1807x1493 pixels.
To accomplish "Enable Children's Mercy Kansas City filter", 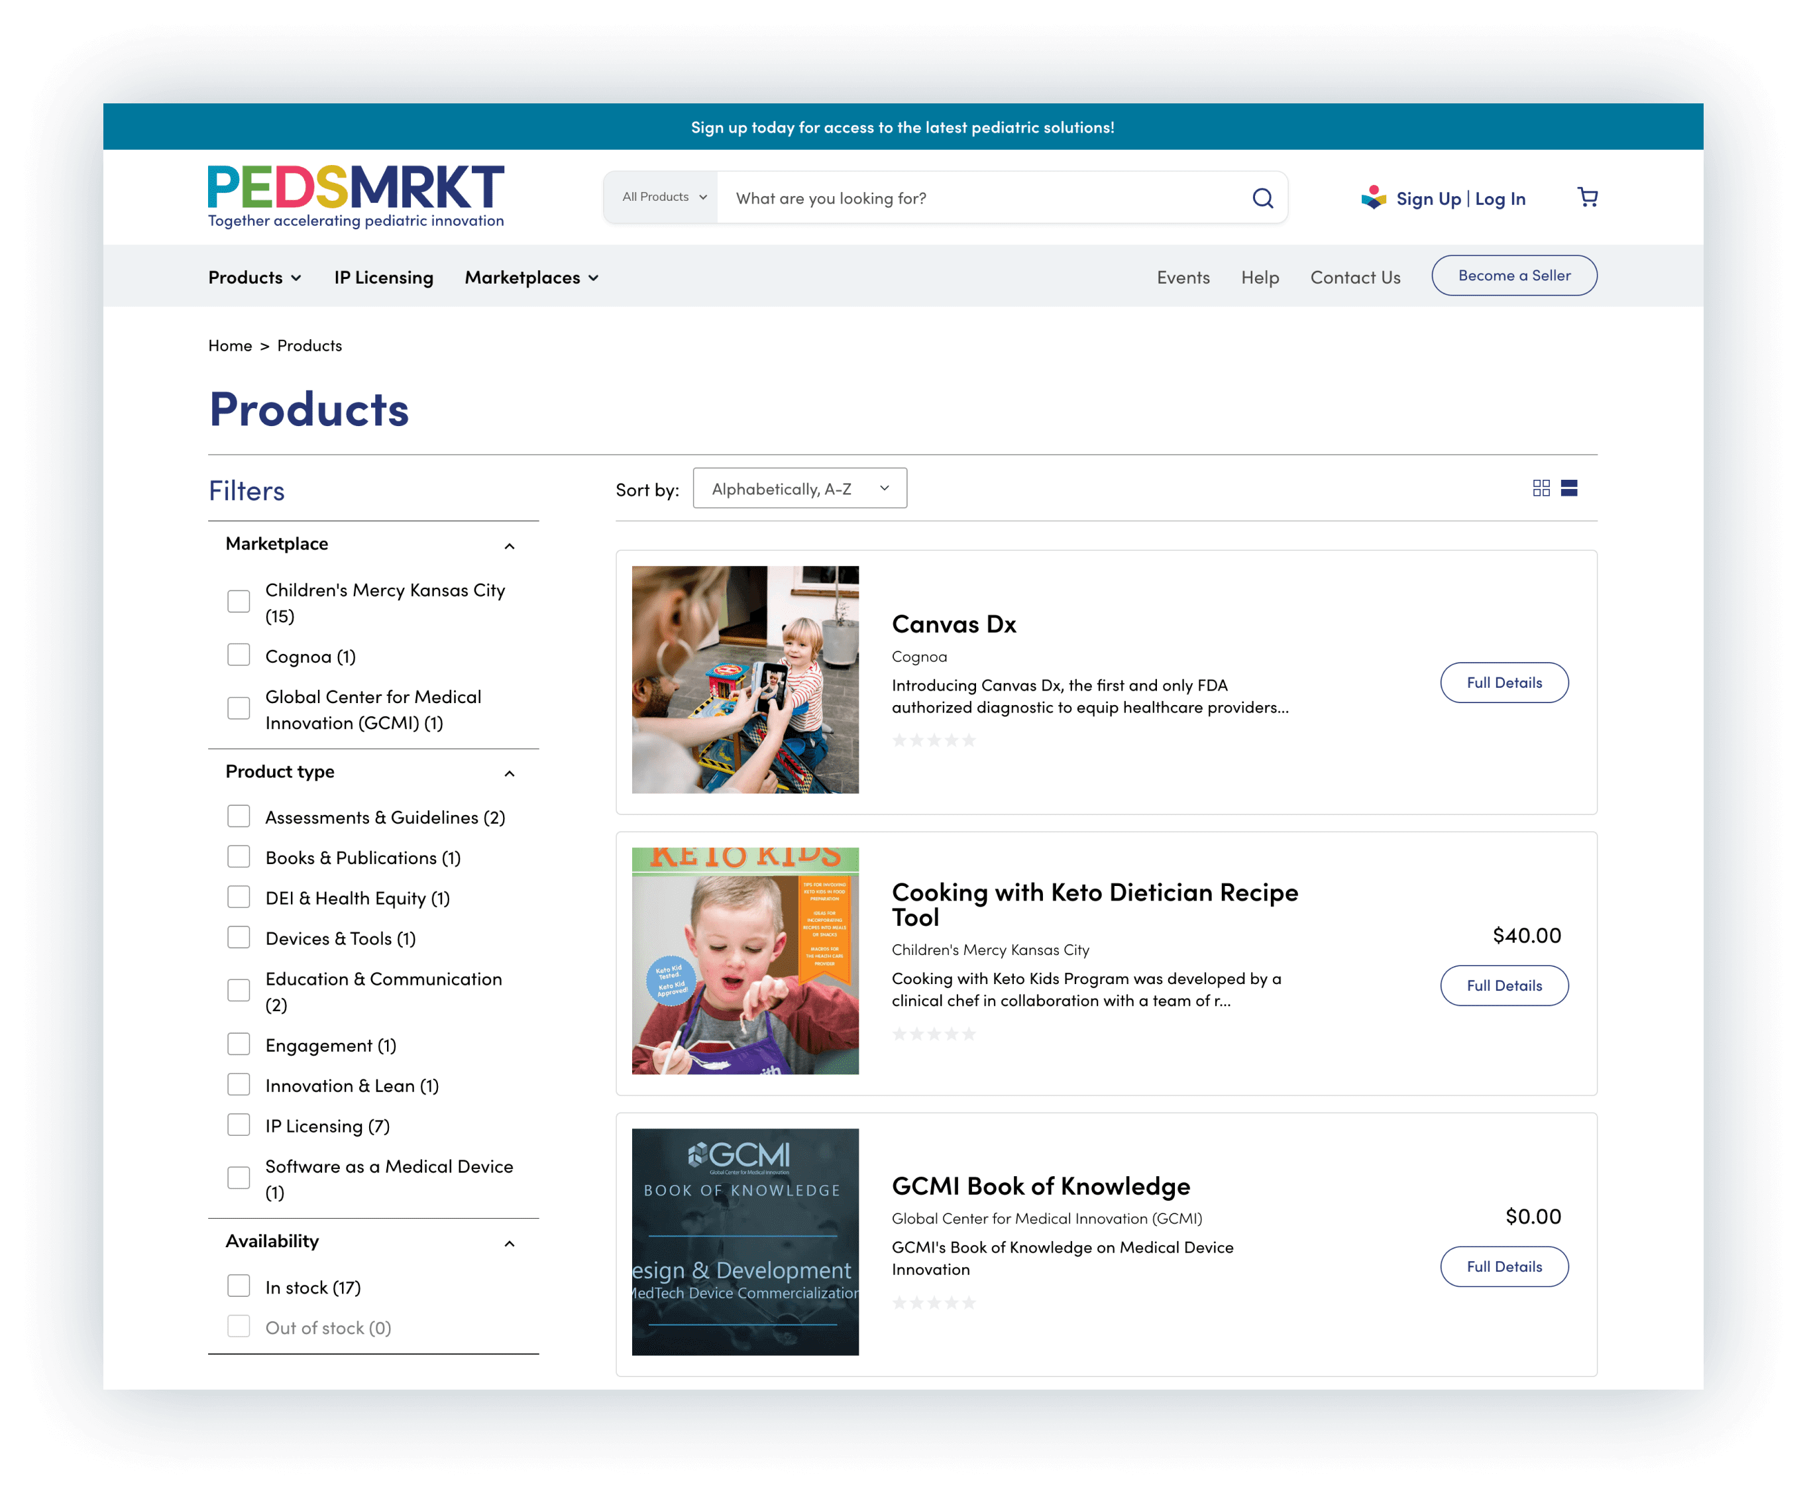I will tap(240, 600).
